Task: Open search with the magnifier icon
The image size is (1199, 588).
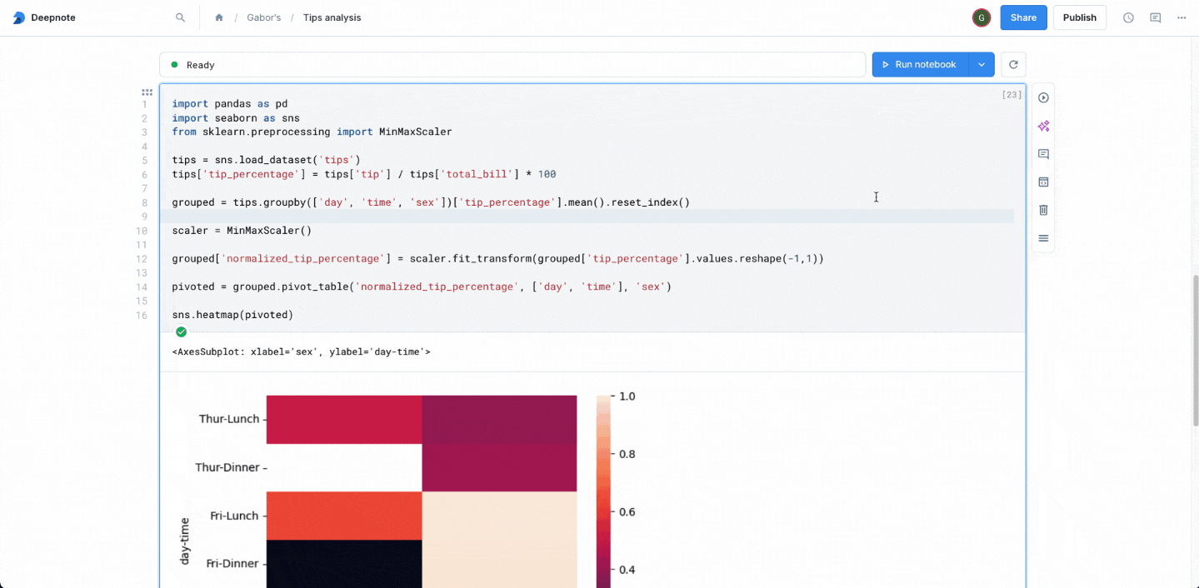Action: (x=180, y=17)
